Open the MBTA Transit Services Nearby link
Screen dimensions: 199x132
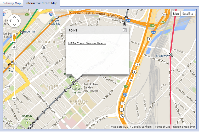coord(87,43)
